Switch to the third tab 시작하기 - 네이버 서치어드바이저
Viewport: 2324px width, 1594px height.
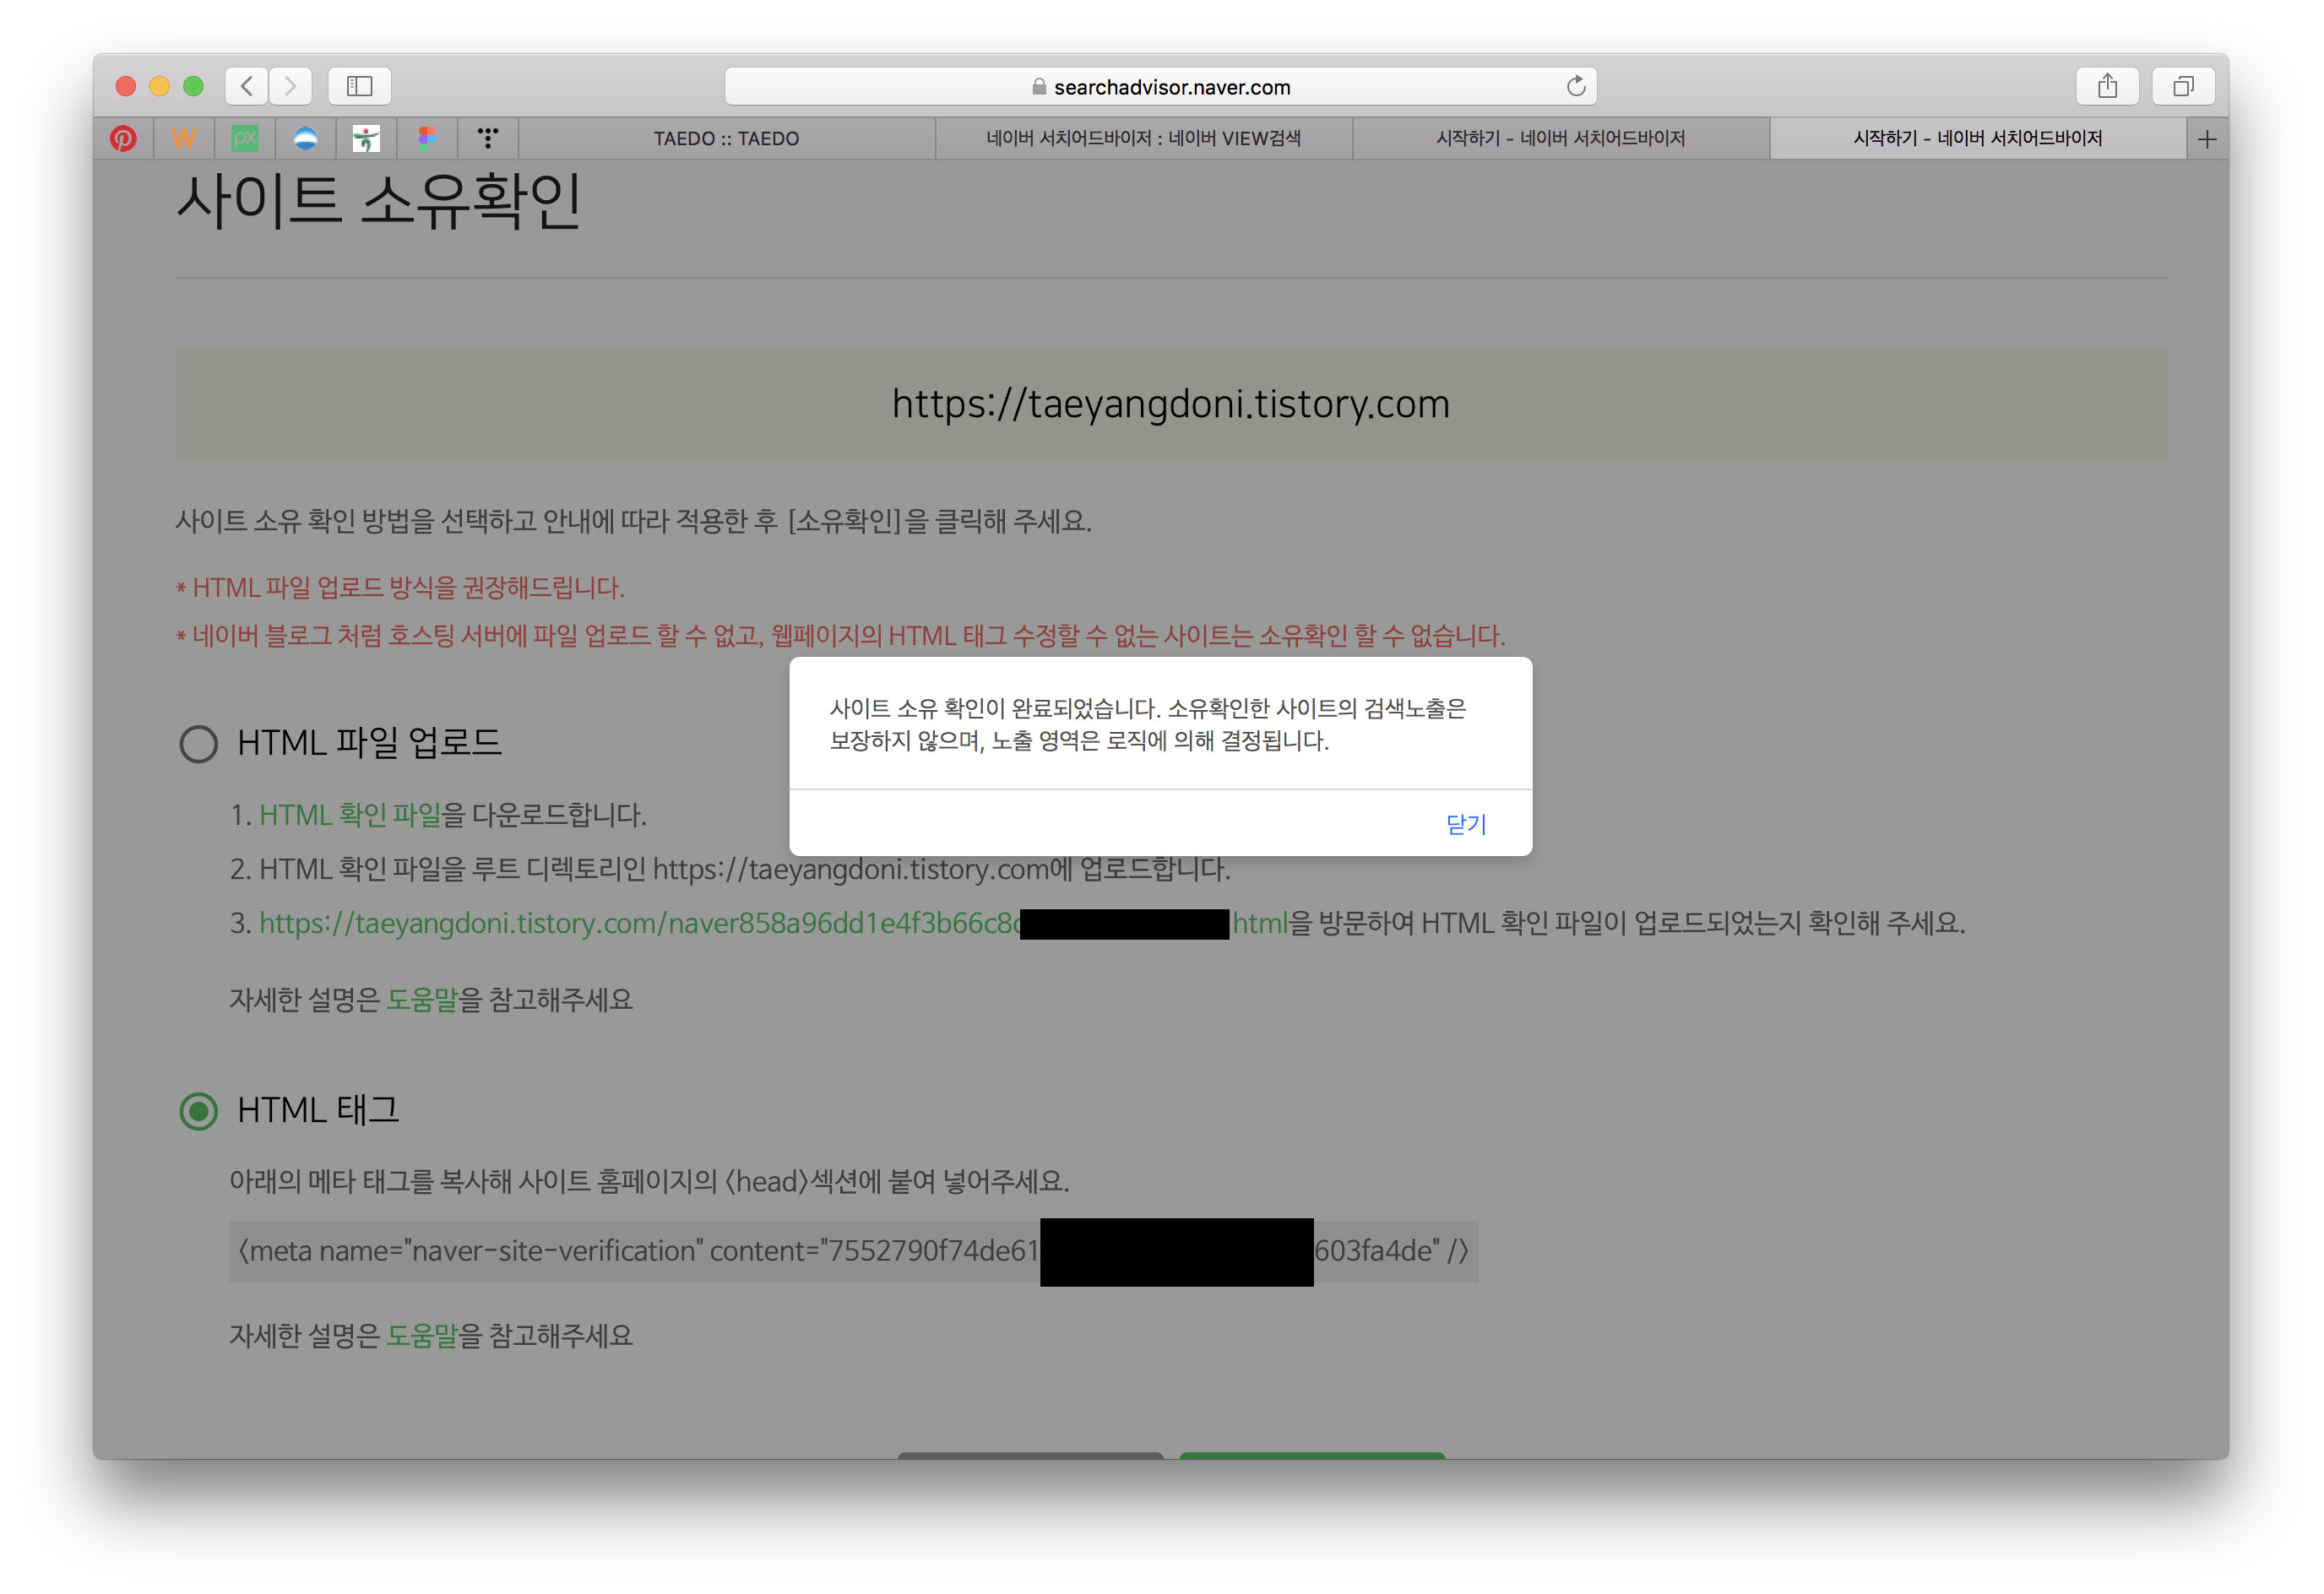click(x=1561, y=138)
